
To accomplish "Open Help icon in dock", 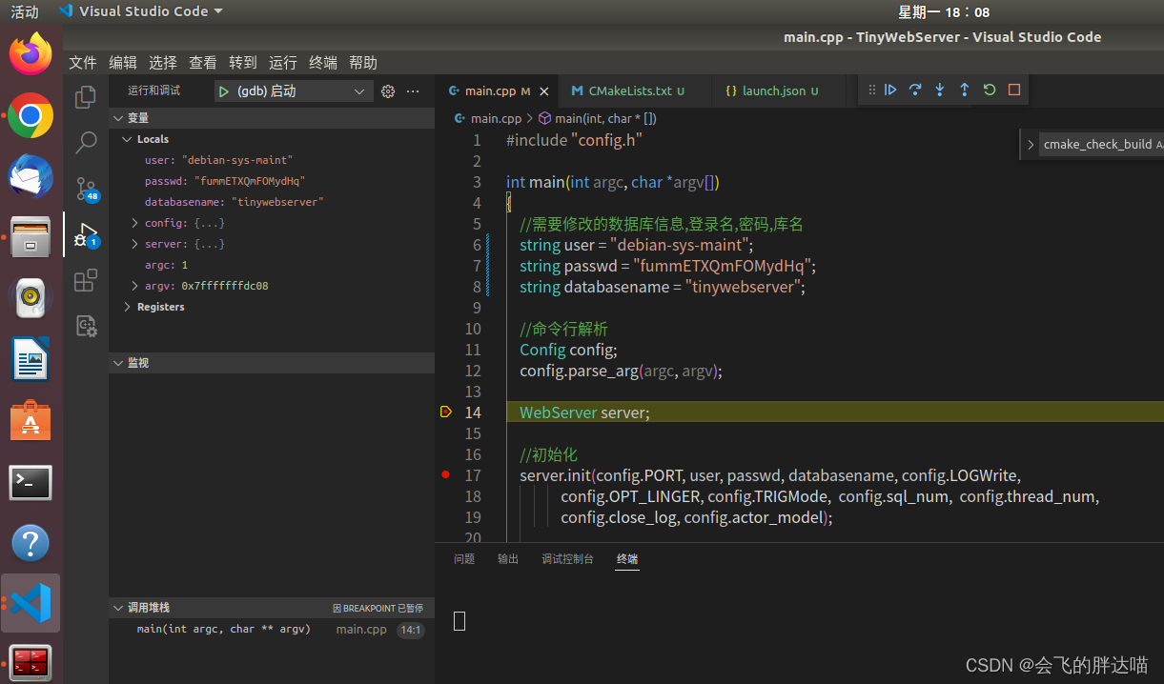I will [31, 543].
